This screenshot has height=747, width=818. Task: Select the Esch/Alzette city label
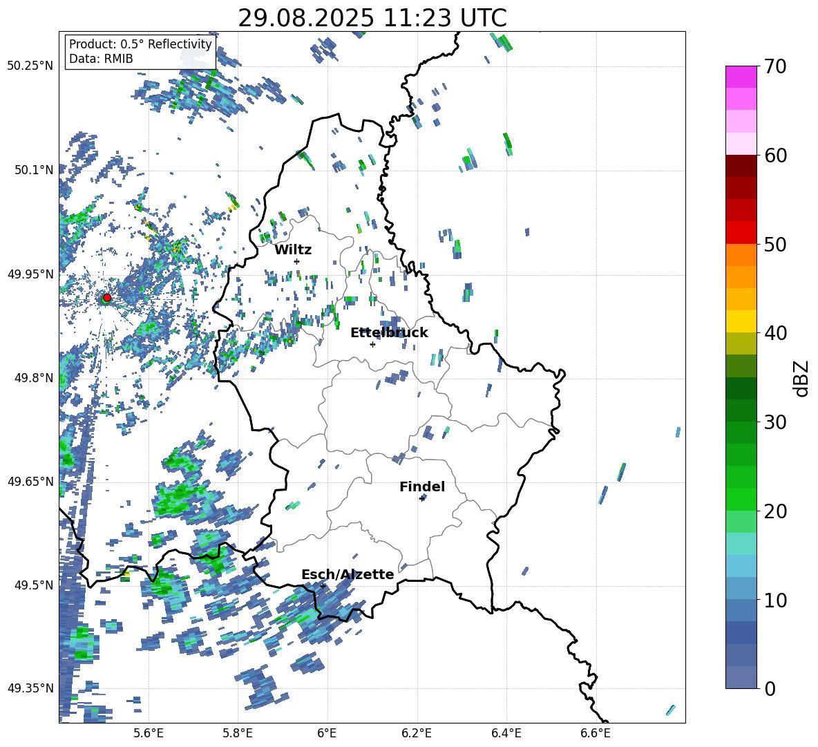tap(348, 574)
